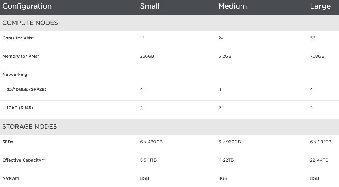This screenshot has height=187, width=339.
Task: Click the Networking row label
Action: pyautogui.click(x=15, y=75)
